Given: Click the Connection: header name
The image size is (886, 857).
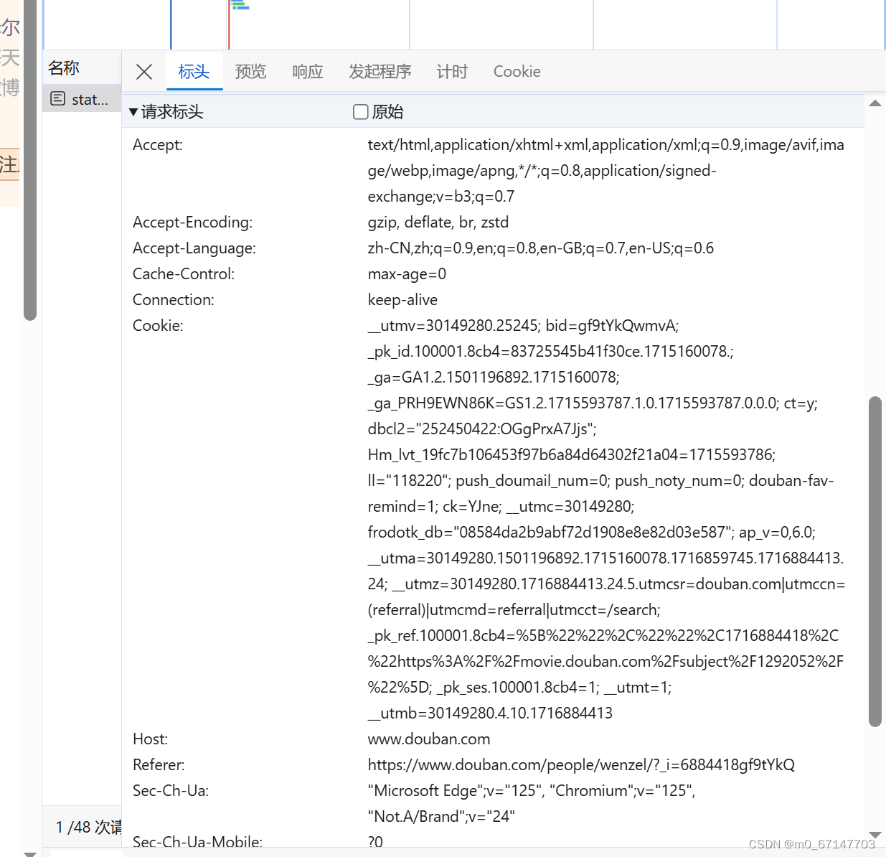Looking at the screenshot, I should tap(174, 300).
